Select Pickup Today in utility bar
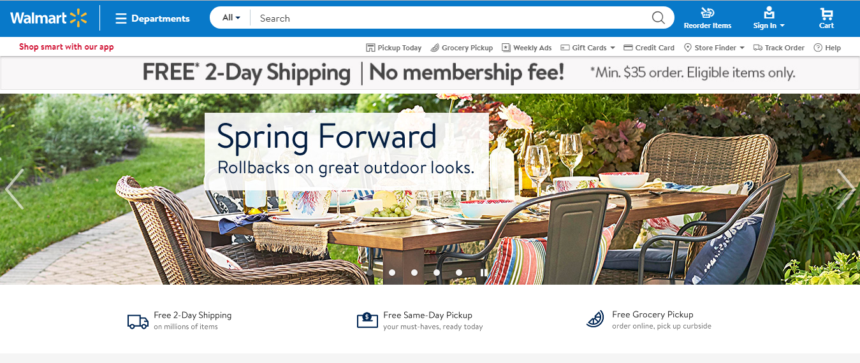This screenshot has width=860, height=363. pos(394,48)
